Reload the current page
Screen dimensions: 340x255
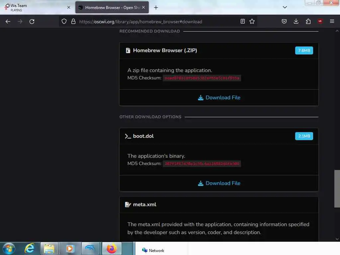[x=32, y=22]
